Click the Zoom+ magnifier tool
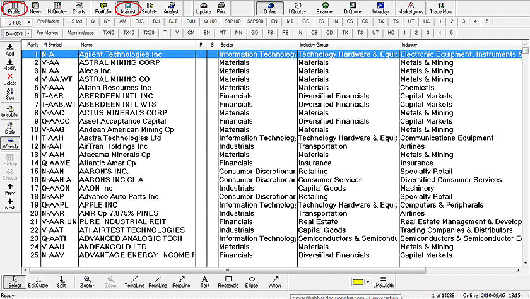Screen dimensions: 530x299 (x=87, y=282)
